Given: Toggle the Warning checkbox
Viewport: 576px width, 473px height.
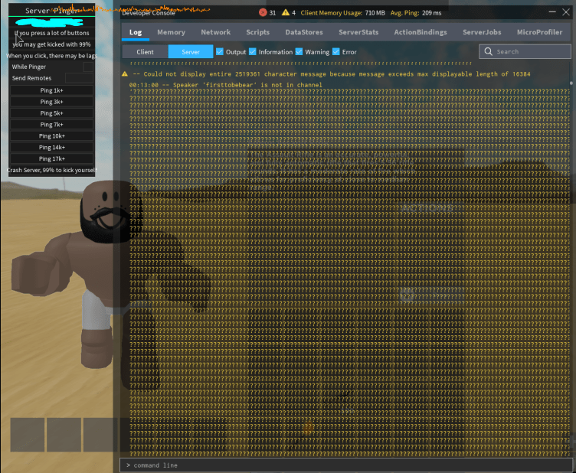Looking at the screenshot, I should (299, 51).
